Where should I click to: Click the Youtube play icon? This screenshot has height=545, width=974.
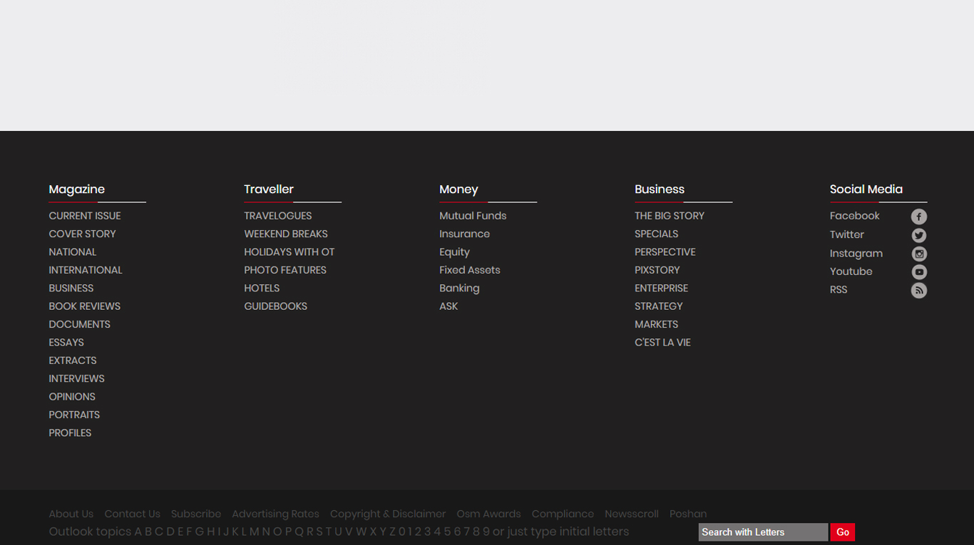tap(918, 272)
